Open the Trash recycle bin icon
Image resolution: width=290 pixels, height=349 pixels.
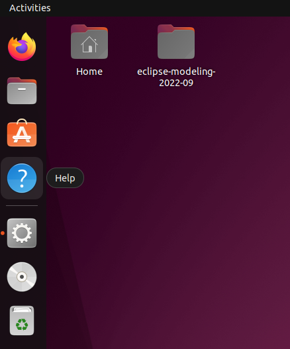22,321
